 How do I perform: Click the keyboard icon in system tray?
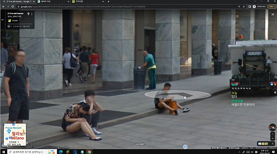pos(248,152)
